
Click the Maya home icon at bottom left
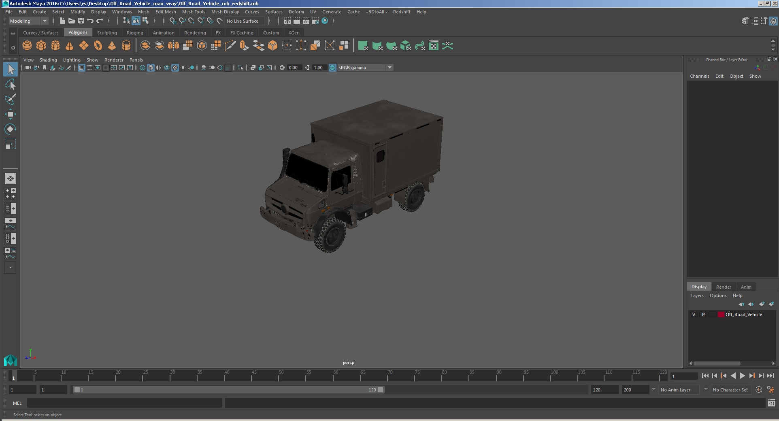tap(11, 360)
